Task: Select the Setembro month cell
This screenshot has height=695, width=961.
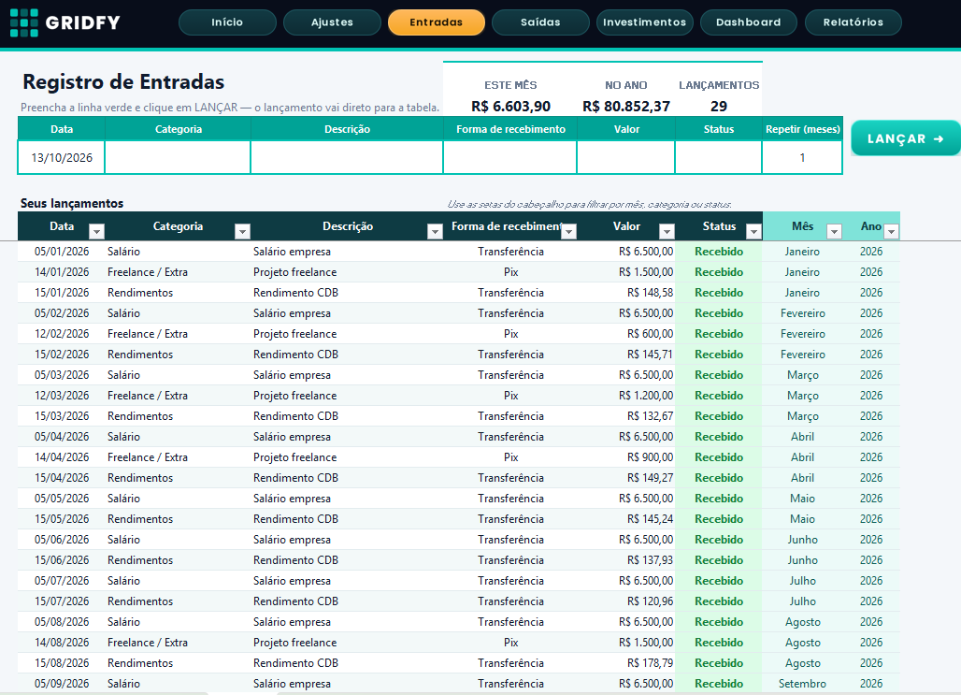Action: coord(802,684)
